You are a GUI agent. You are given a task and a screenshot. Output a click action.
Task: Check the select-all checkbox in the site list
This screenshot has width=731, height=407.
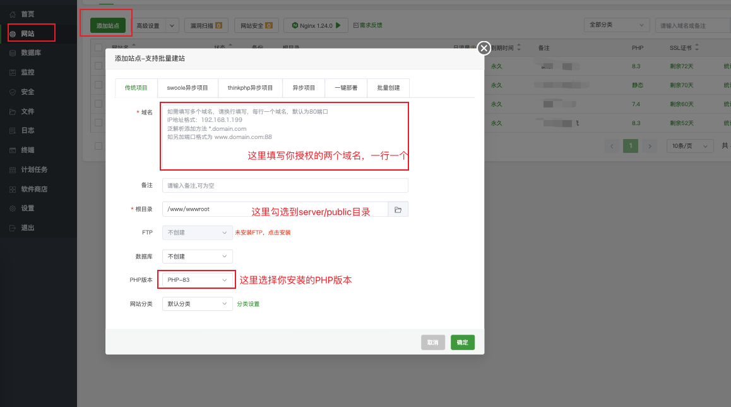click(98, 48)
